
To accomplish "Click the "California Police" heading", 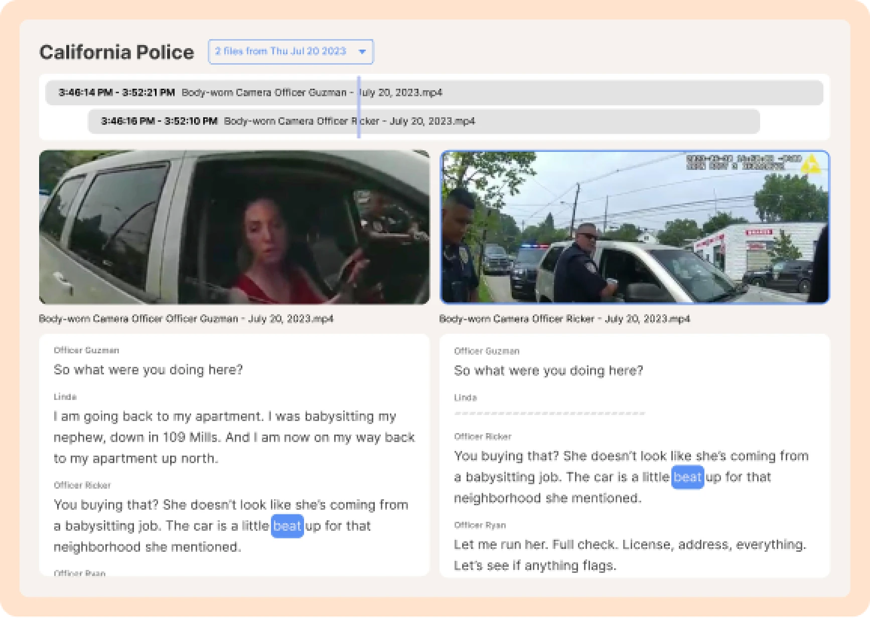I will (x=116, y=52).
